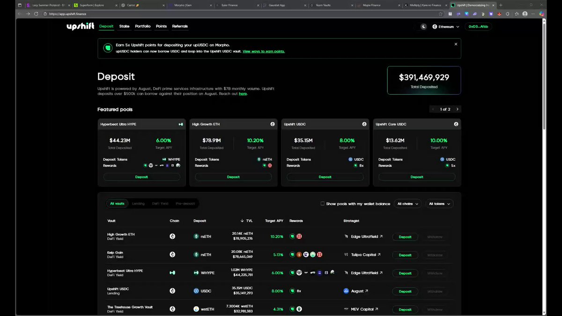Click Withdraw in Hyperbeat Ultra HYPE row
The width and height of the screenshot is (562, 316).
[x=435, y=273]
